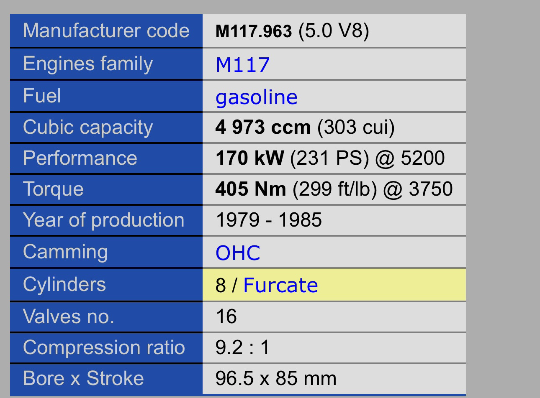
Task: Click the 405 Nm torque value
Action: click(x=251, y=189)
